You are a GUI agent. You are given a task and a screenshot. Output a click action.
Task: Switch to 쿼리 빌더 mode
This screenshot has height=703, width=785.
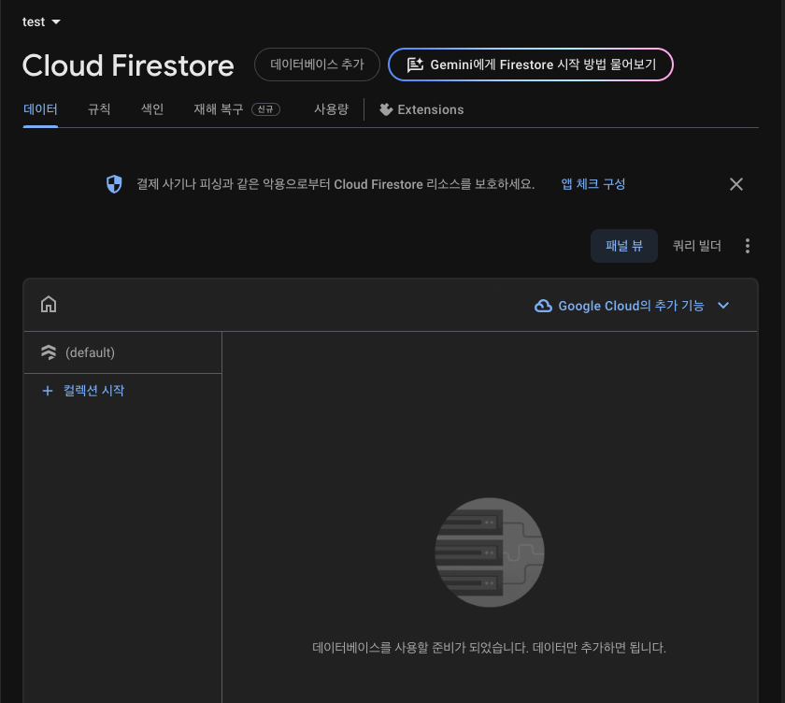(696, 246)
